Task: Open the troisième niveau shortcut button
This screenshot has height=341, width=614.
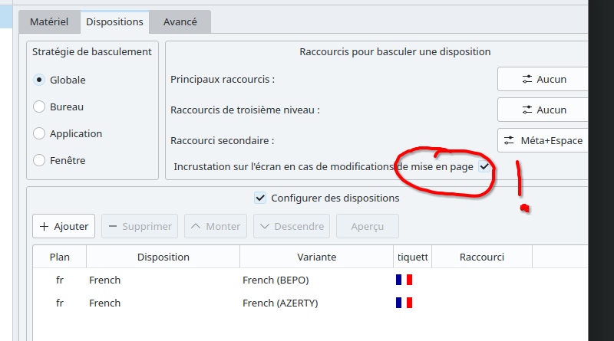Action: [543, 110]
